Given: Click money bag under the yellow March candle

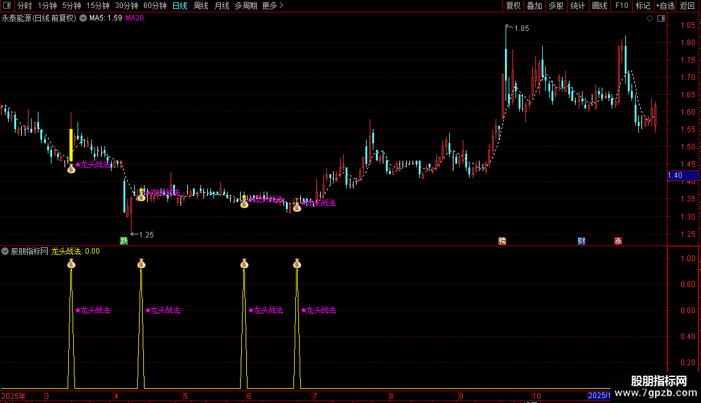Looking at the screenshot, I should click(x=71, y=169).
